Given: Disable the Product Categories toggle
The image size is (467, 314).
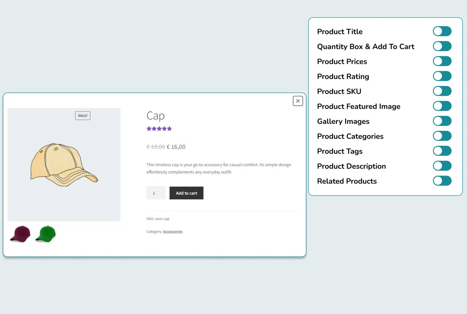Looking at the screenshot, I should pos(442,136).
